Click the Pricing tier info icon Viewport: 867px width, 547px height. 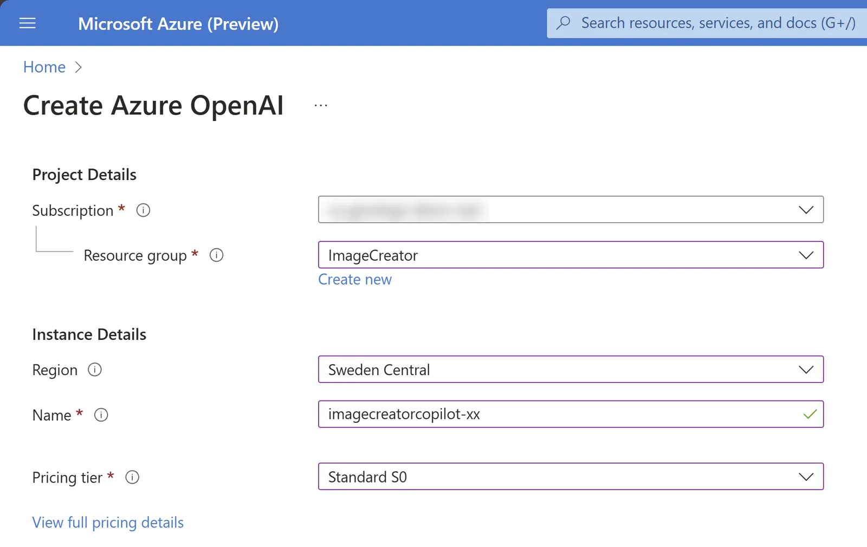(132, 477)
